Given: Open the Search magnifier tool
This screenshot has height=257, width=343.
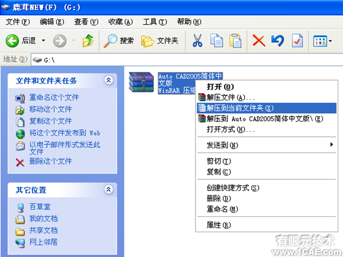Looking at the screenshot, I should pyautogui.click(x=110, y=41).
